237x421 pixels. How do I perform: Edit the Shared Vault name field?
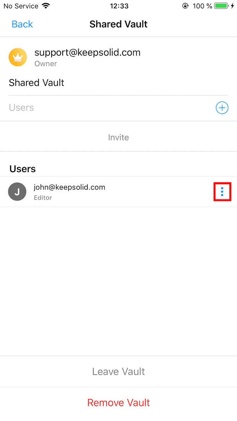coord(118,83)
